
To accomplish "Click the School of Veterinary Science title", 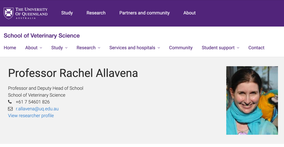I will click(x=42, y=36).
